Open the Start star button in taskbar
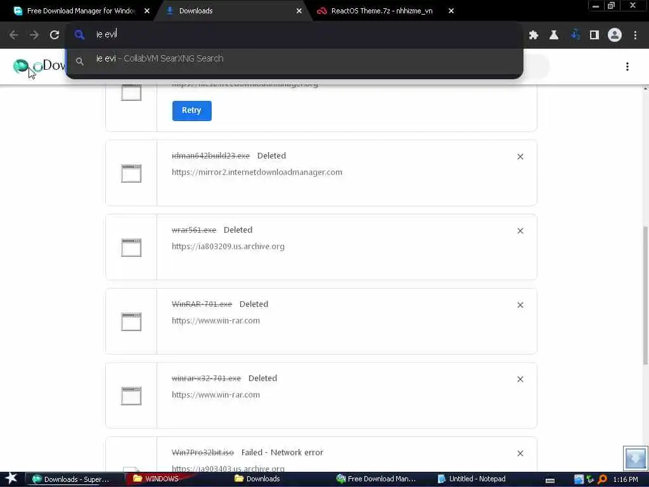The width and height of the screenshot is (649, 487). (11, 479)
